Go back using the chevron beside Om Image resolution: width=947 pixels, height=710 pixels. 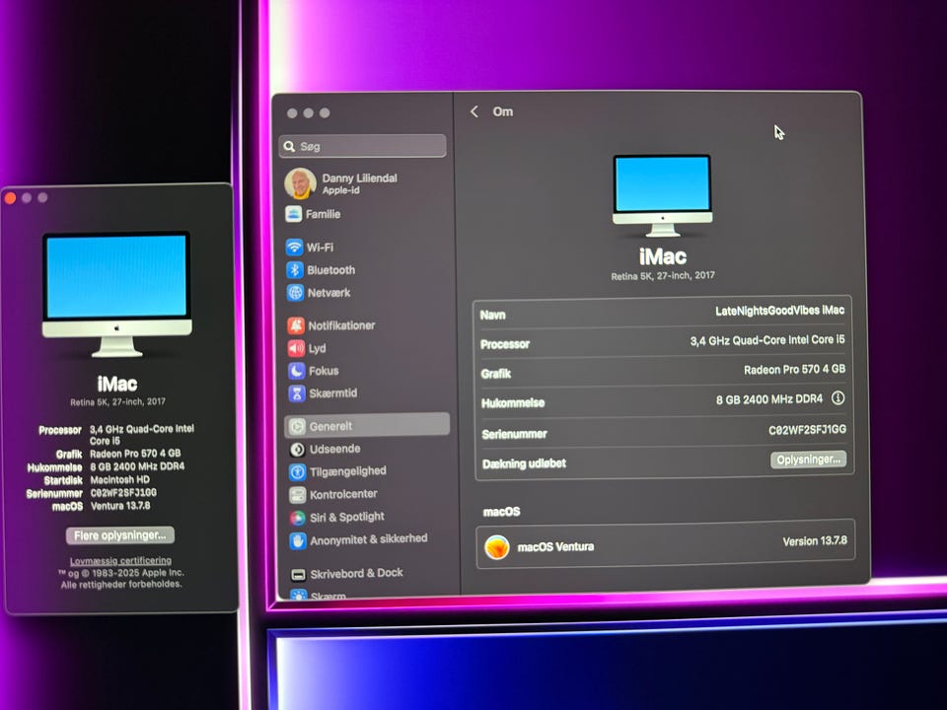[474, 111]
